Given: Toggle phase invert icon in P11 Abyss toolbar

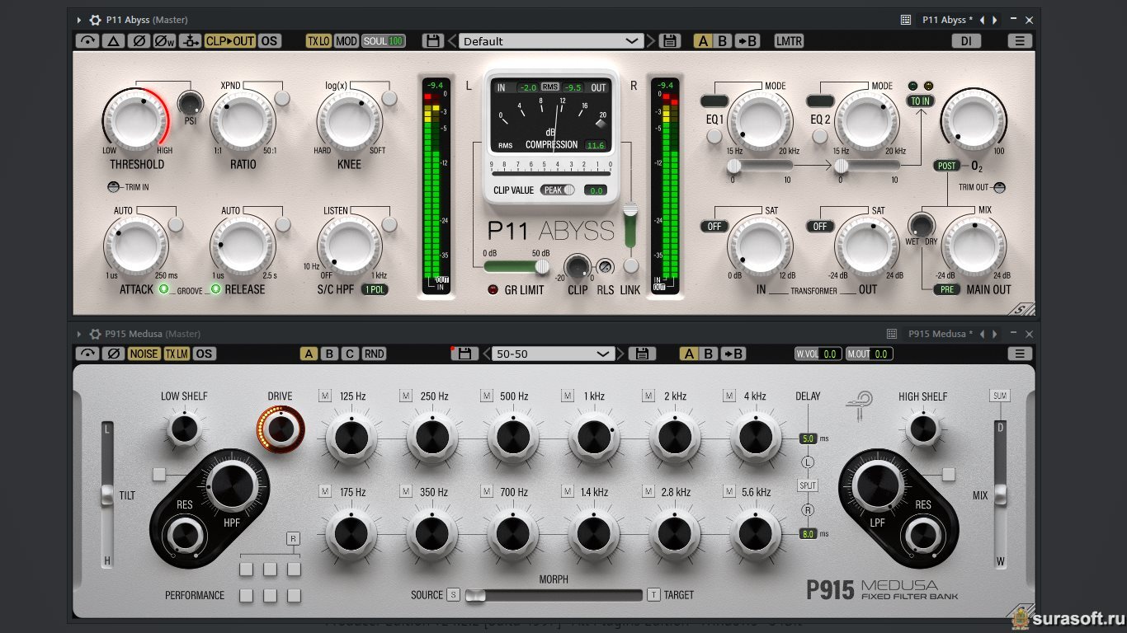Looking at the screenshot, I should (139, 41).
